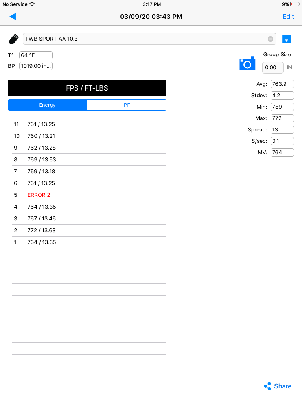
Task: Switch to the Energy segment
Action: 48,105
